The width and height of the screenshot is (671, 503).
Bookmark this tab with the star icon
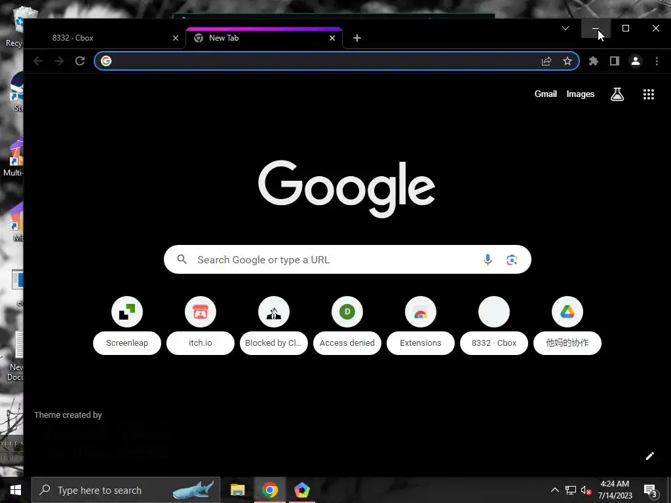tap(567, 61)
